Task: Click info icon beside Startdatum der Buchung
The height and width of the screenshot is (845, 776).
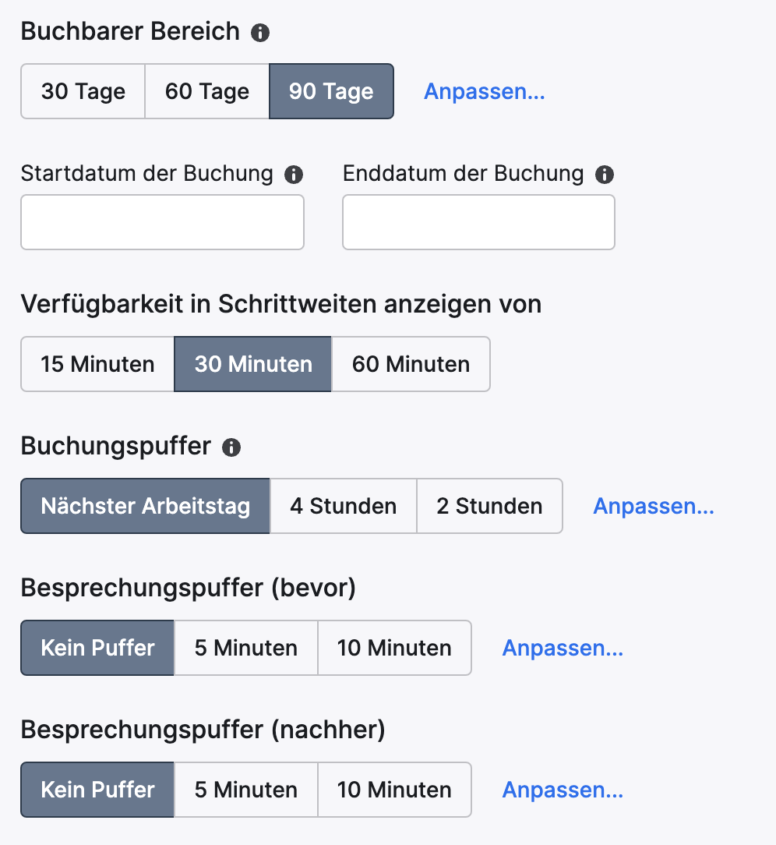Action: coord(294,175)
